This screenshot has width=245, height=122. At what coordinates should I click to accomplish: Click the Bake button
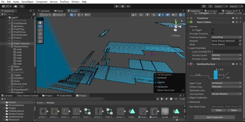(x=234, y=110)
